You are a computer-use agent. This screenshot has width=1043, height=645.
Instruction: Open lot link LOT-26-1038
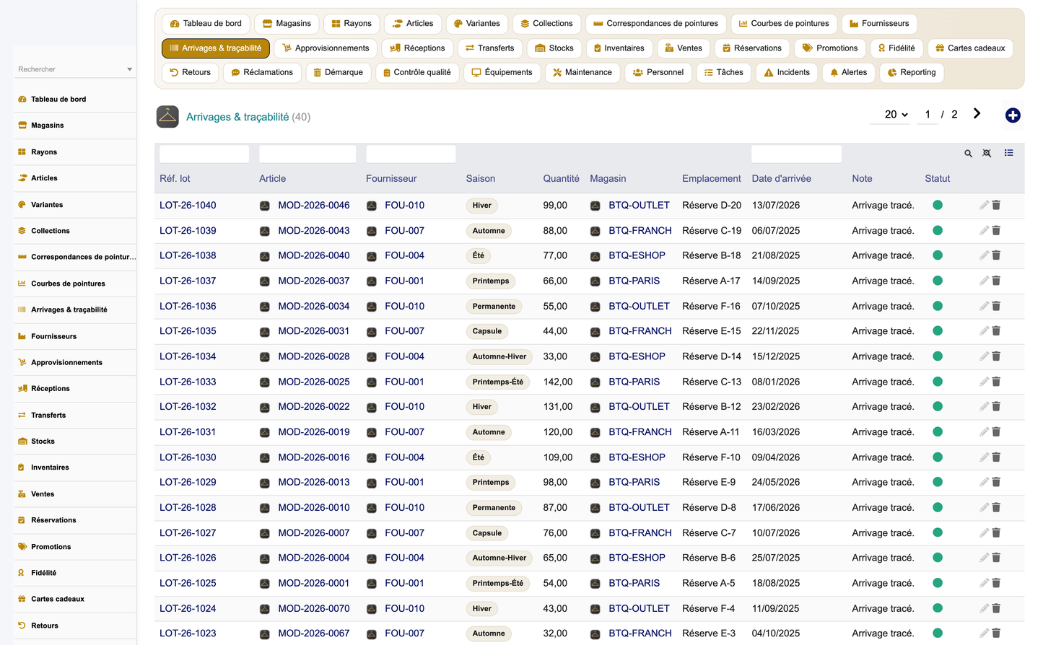[188, 255]
